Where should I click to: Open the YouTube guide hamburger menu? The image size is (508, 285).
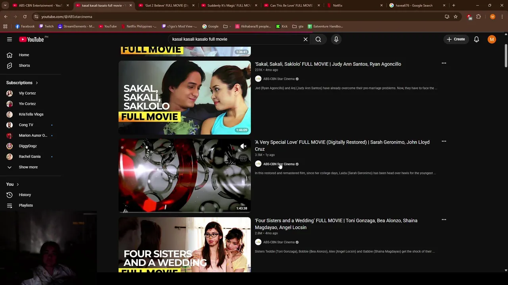10,39
